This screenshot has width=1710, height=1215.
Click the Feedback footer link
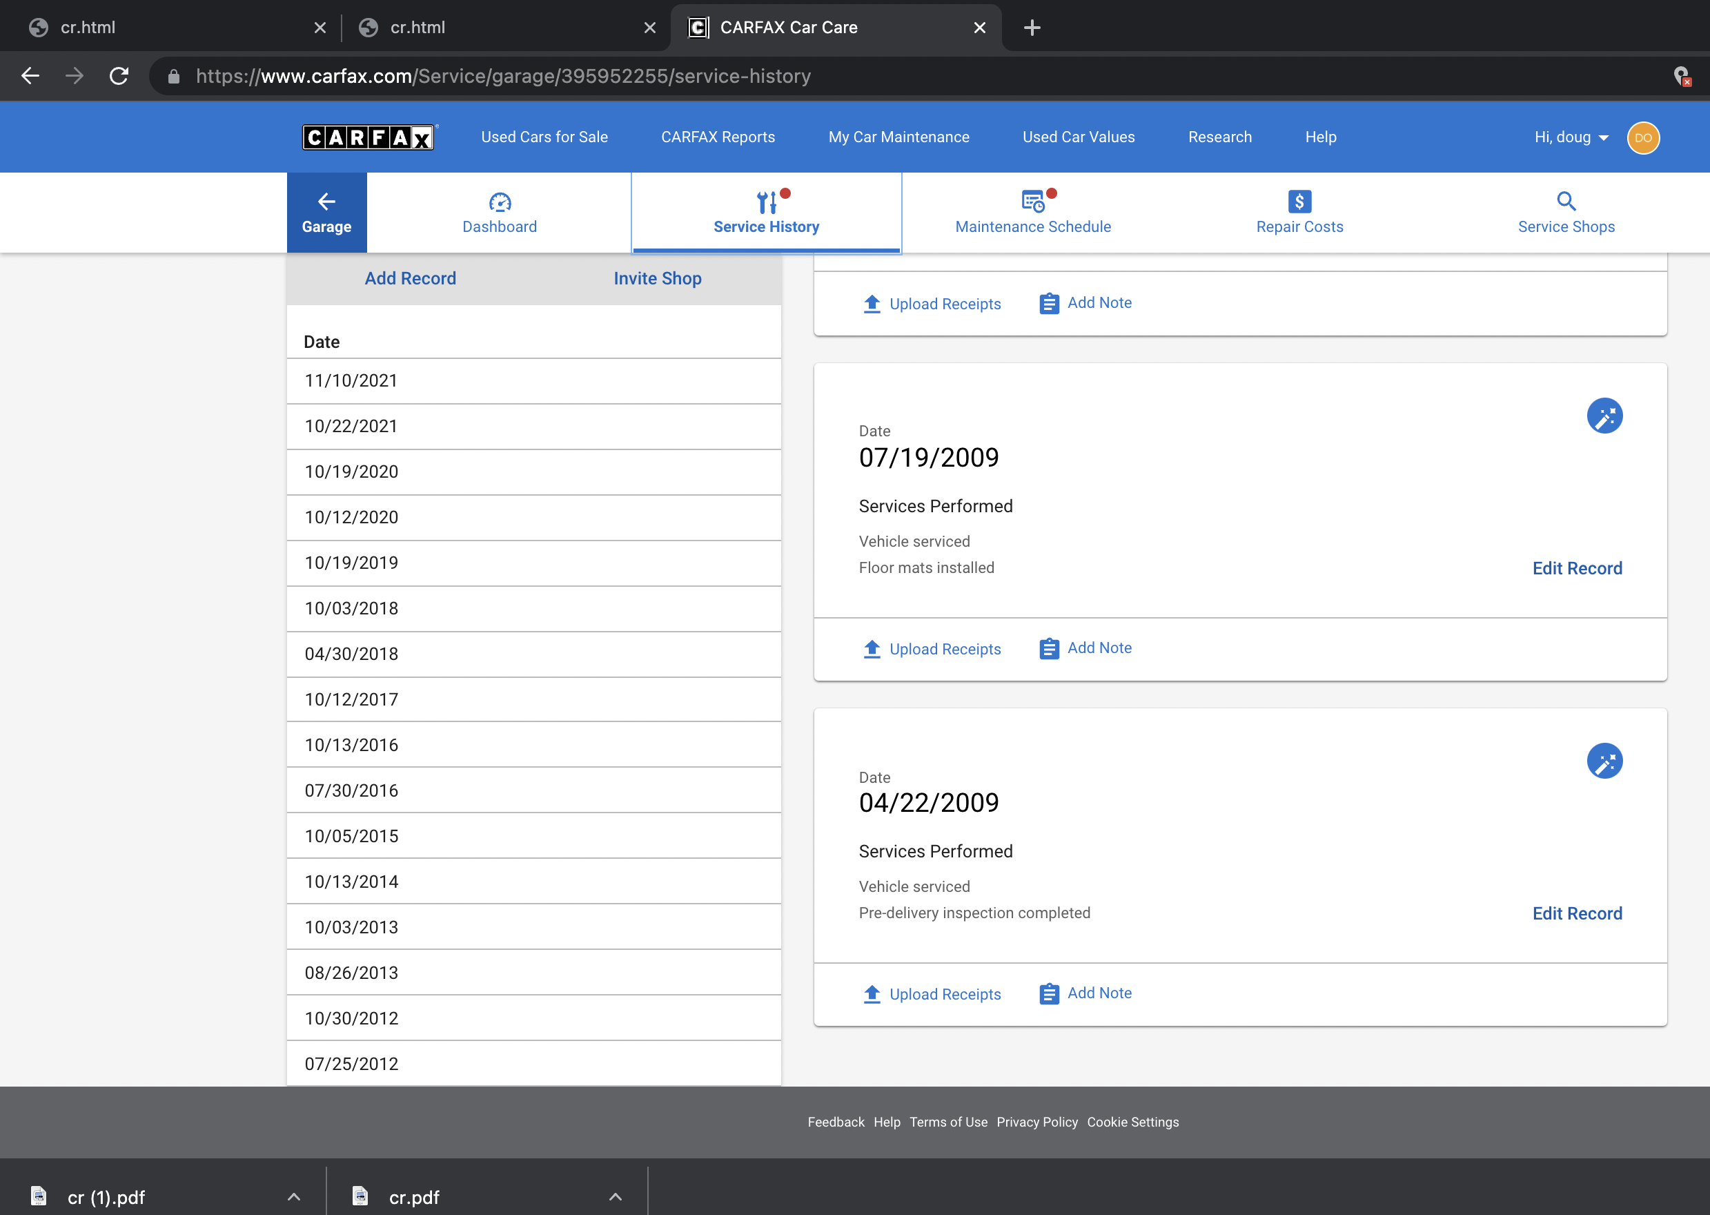(836, 1122)
